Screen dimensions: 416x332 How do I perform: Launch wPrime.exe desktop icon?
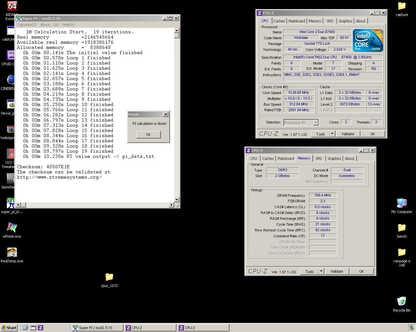pyautogui.click(x=12, y=228)
